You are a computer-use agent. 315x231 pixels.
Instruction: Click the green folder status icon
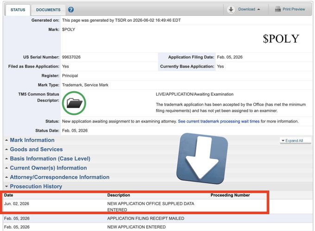coord(74,103)
